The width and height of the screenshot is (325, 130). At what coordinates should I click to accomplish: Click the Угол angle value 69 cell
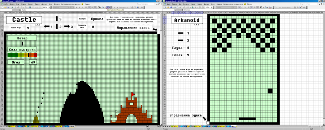[x=33, y=62]
